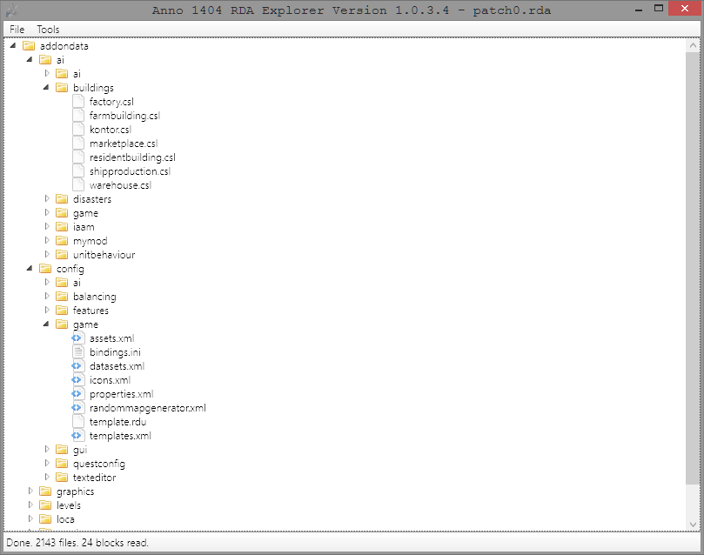Minimize the RDA Explorer window
704x555 pixels.
639,8
